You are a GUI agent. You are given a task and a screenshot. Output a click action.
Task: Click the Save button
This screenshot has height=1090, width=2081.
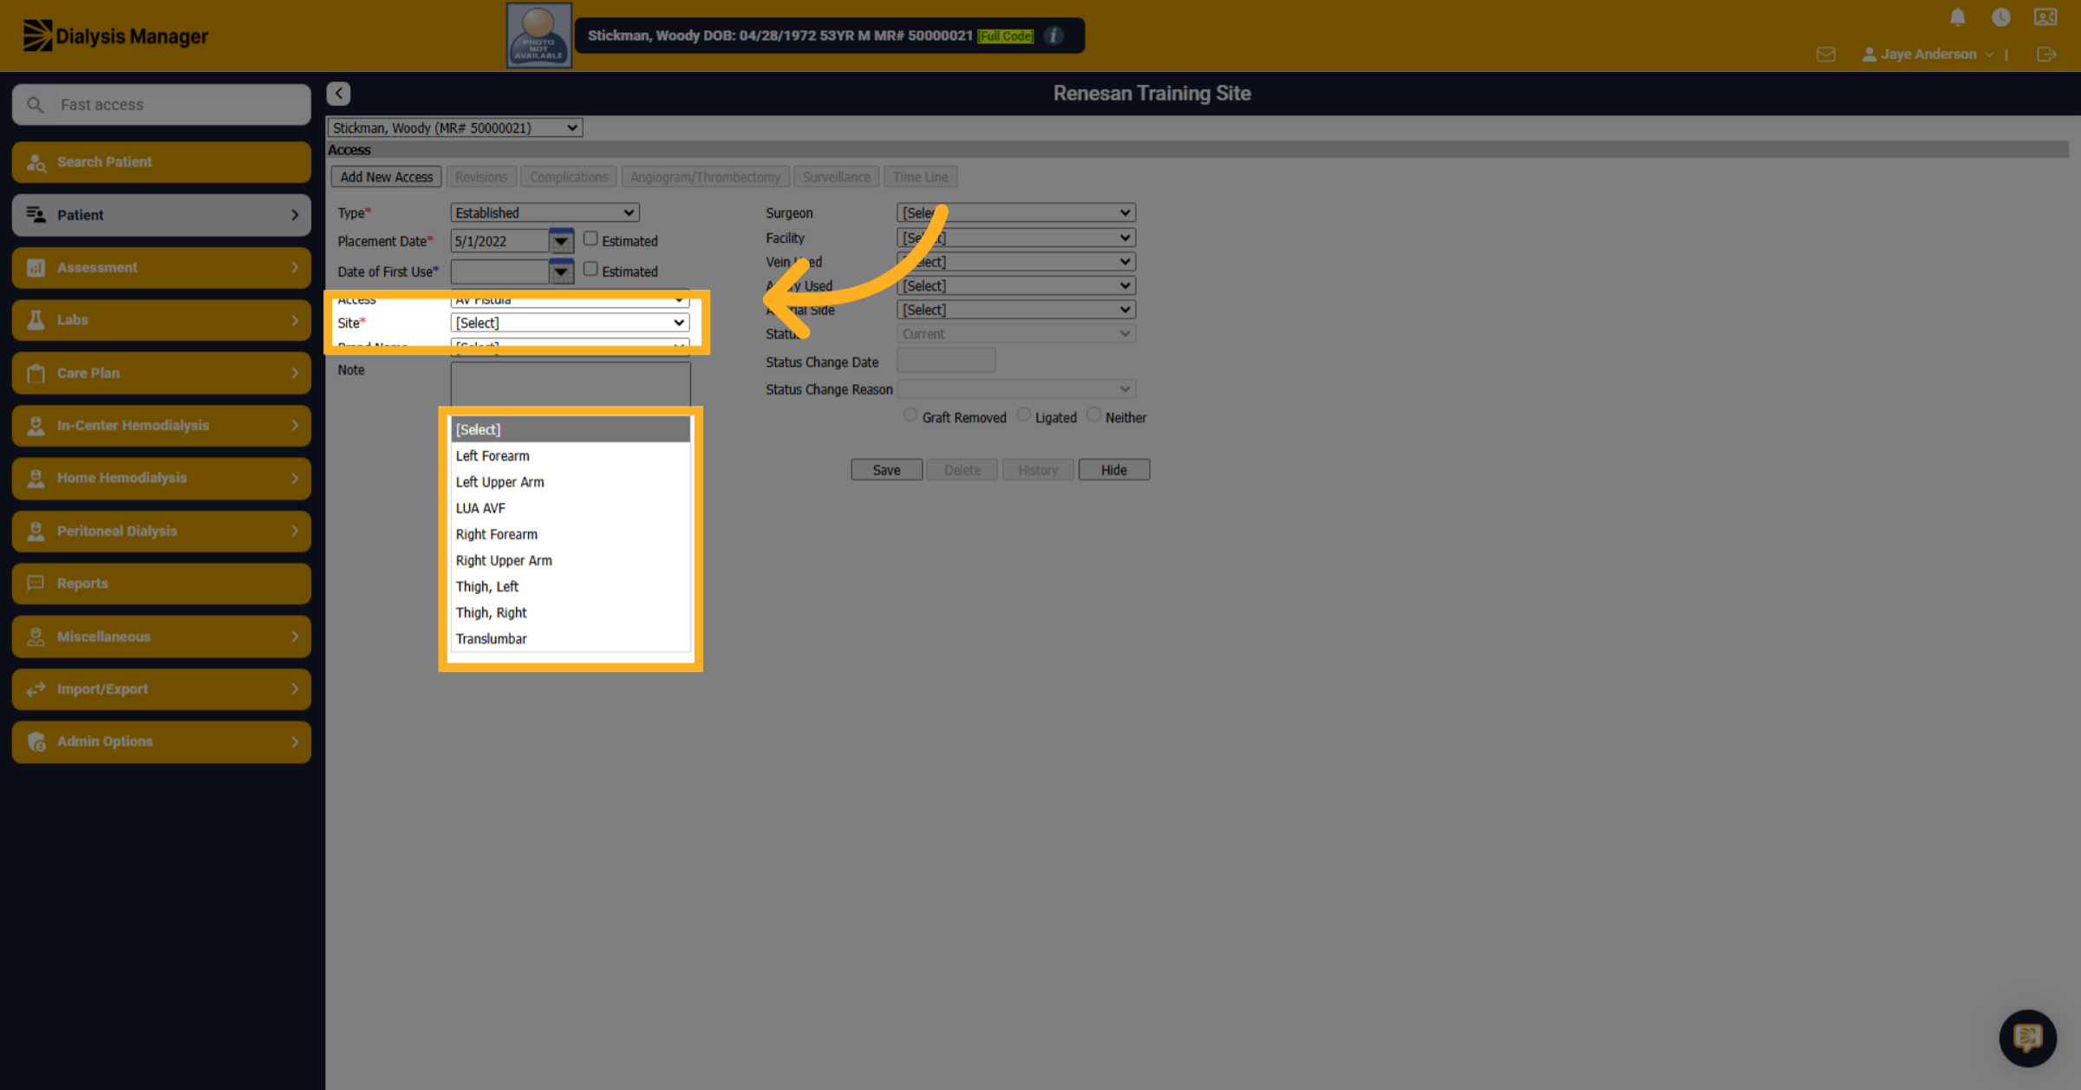[886, 470]
